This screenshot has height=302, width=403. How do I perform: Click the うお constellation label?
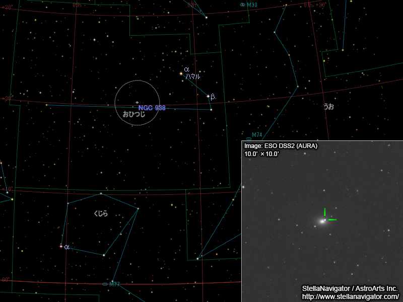[x=328, y=107]
